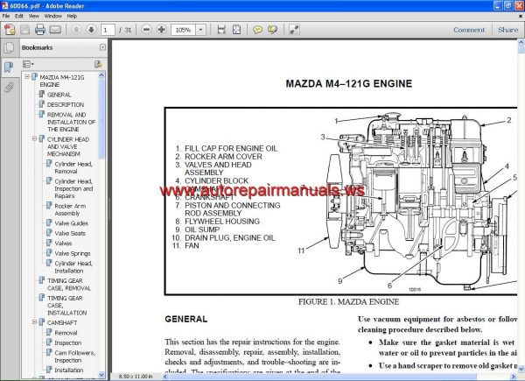The image size is (525, 381).
Task: Select the DESCRIPTION bookmark
Action: pyautogui.click(x=66, y=104)
